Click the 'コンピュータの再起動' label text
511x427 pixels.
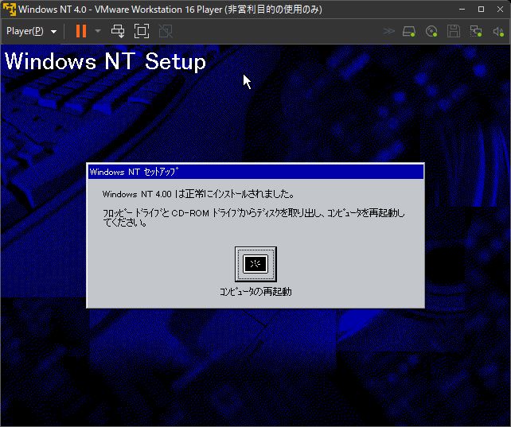(255, 292)
